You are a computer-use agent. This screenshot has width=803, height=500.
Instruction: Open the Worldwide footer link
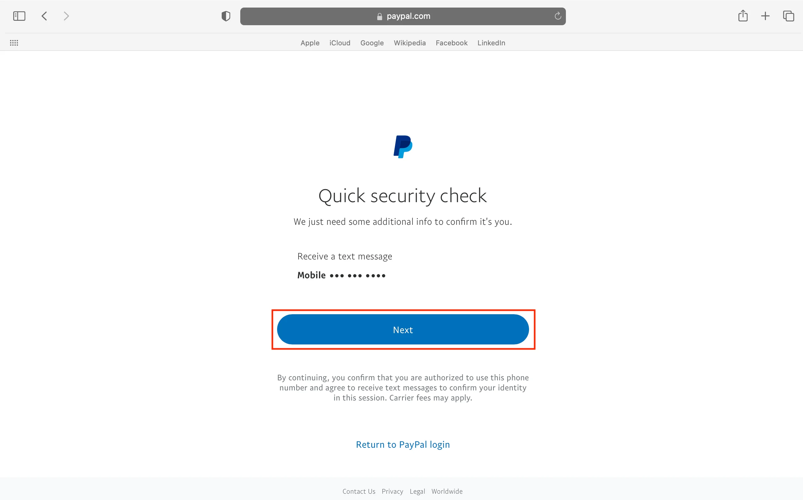point(447,491)
